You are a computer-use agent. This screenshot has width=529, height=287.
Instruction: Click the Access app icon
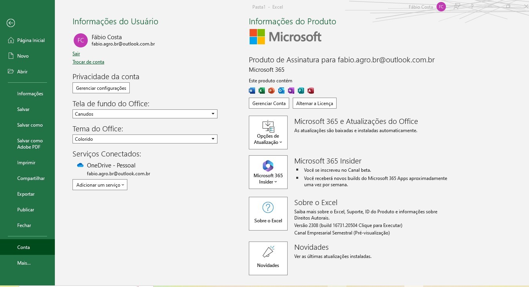[311, 91]
